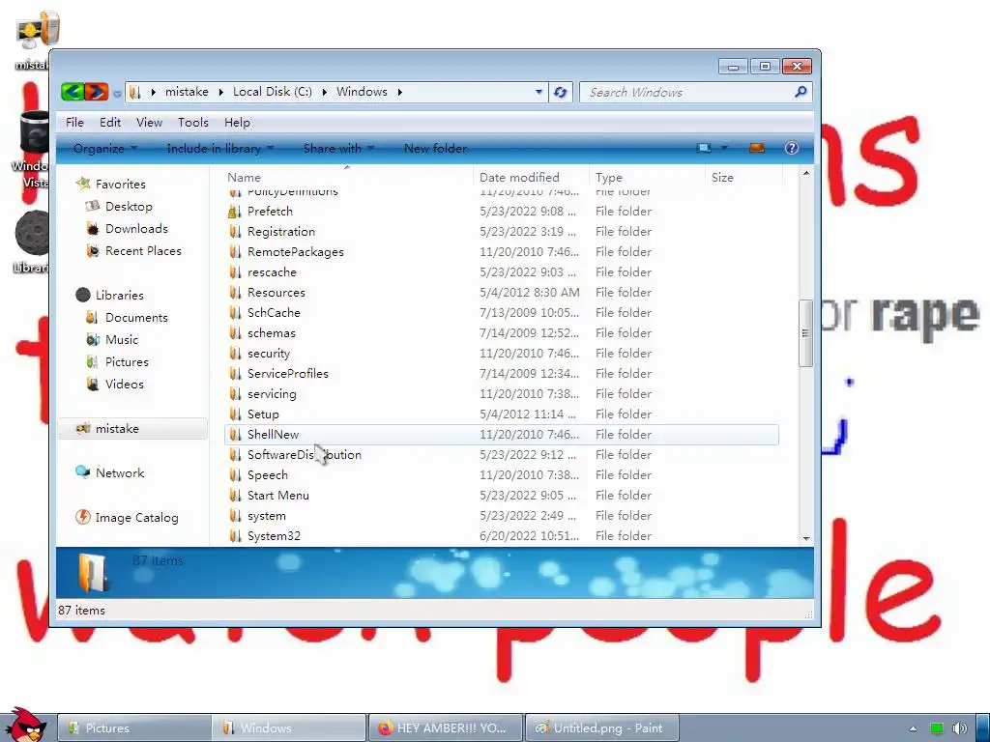Click the Videos library icon
Viewport: 990px width, 742px height.
pos(93,384)
